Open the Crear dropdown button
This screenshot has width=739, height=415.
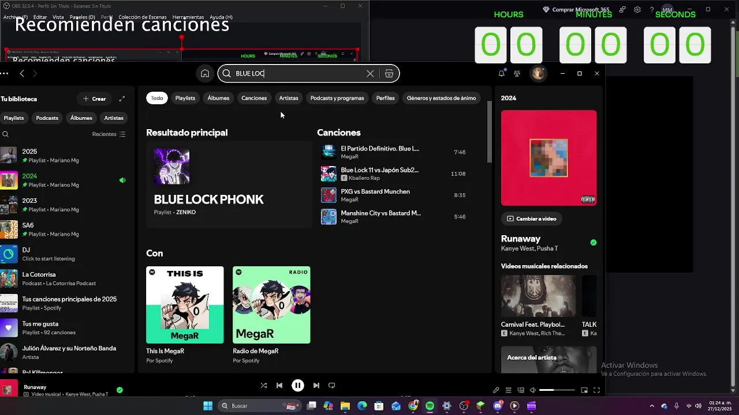95,99
